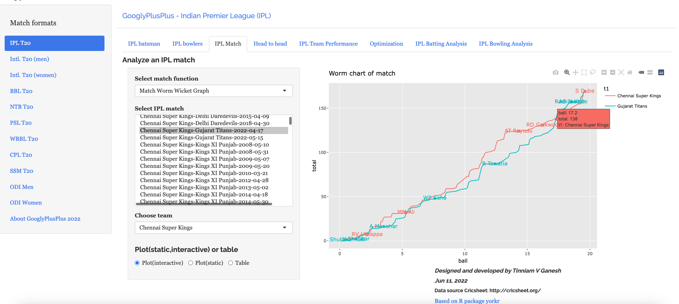Select the Plot(static) radio button
679x304 pixels.
191,263
